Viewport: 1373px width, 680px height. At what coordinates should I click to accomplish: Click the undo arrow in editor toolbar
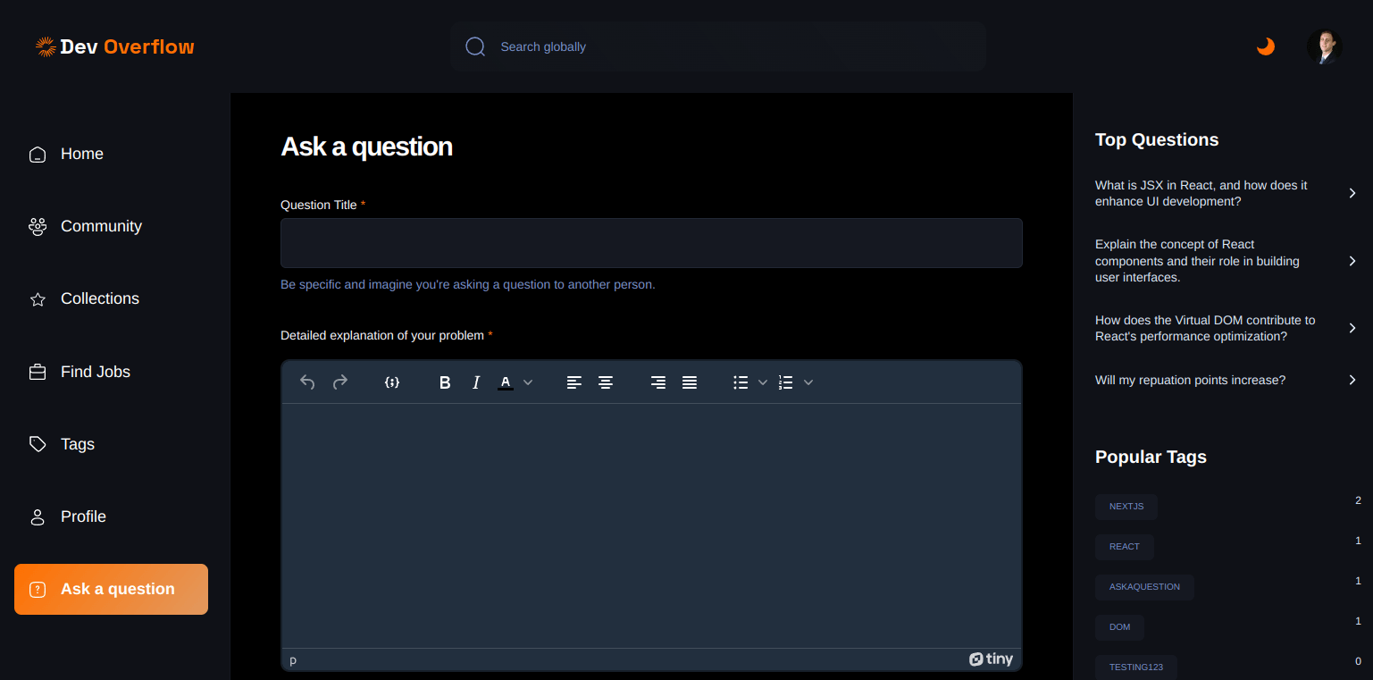pyautogui.click(x=307, y=382)
